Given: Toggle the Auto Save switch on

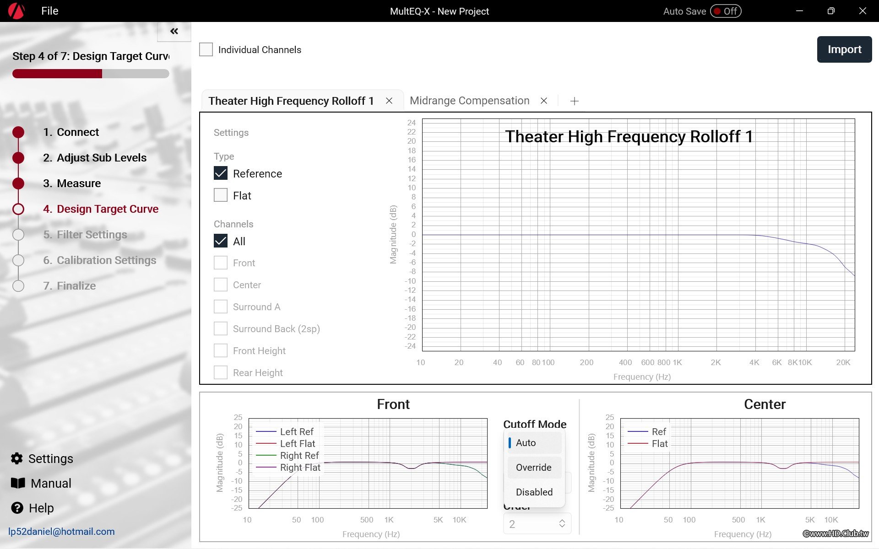Looking at the screenshot, I should tap(726, 11).
